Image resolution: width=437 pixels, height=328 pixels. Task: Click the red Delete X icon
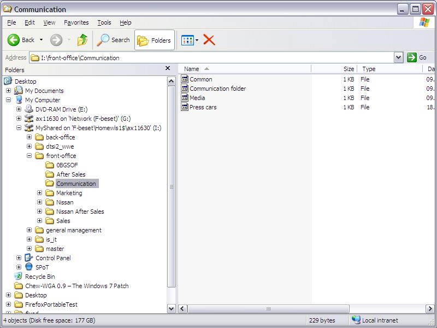[209, 40]
